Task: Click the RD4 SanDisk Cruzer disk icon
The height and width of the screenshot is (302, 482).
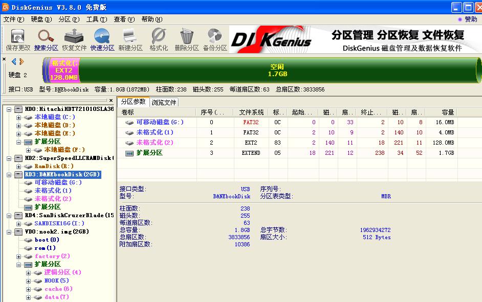Action: (18, 216)
